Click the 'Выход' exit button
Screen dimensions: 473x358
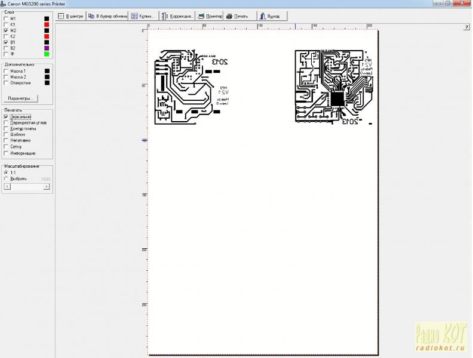[x=272, y=16]
